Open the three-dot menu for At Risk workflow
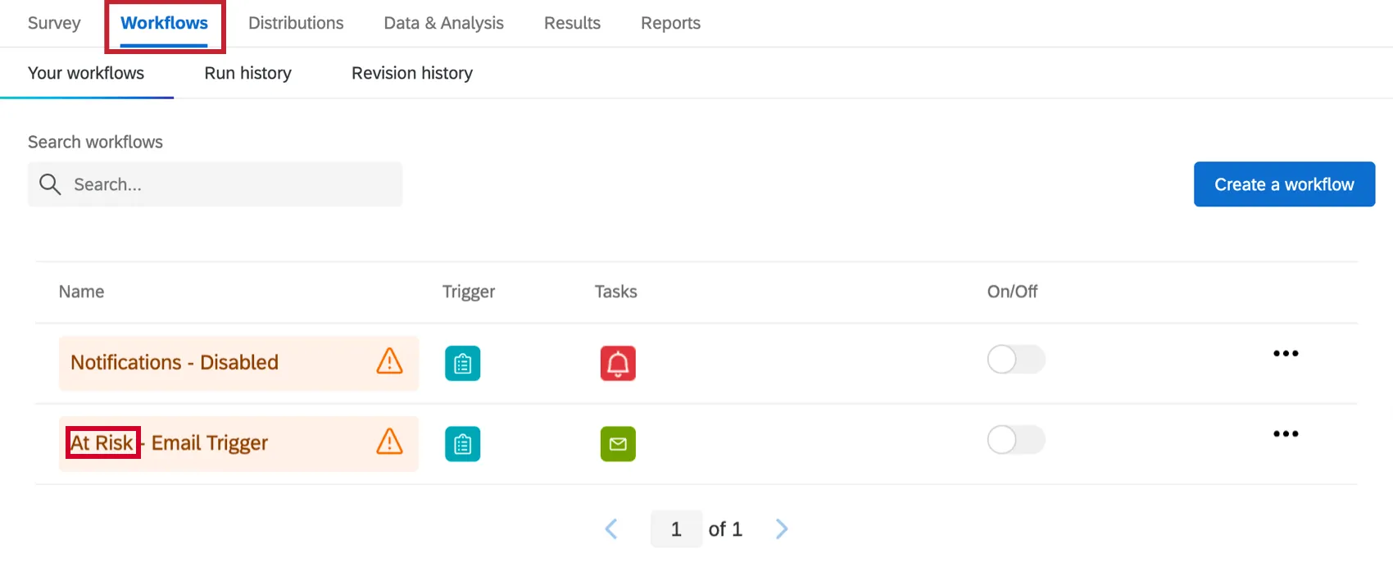This screenshot has height=567, width=1393. [x=1286, y=433]
